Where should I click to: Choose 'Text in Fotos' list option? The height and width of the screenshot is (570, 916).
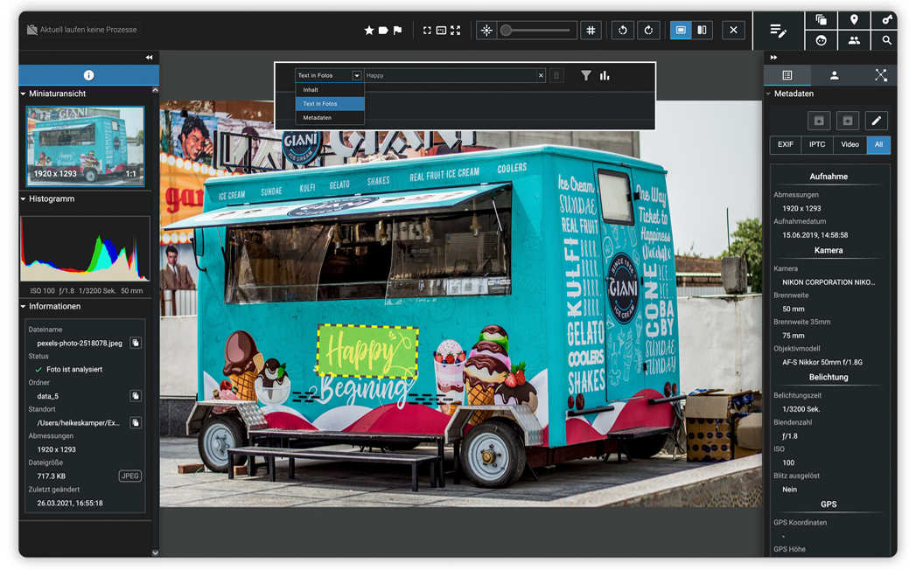(330, 103)
